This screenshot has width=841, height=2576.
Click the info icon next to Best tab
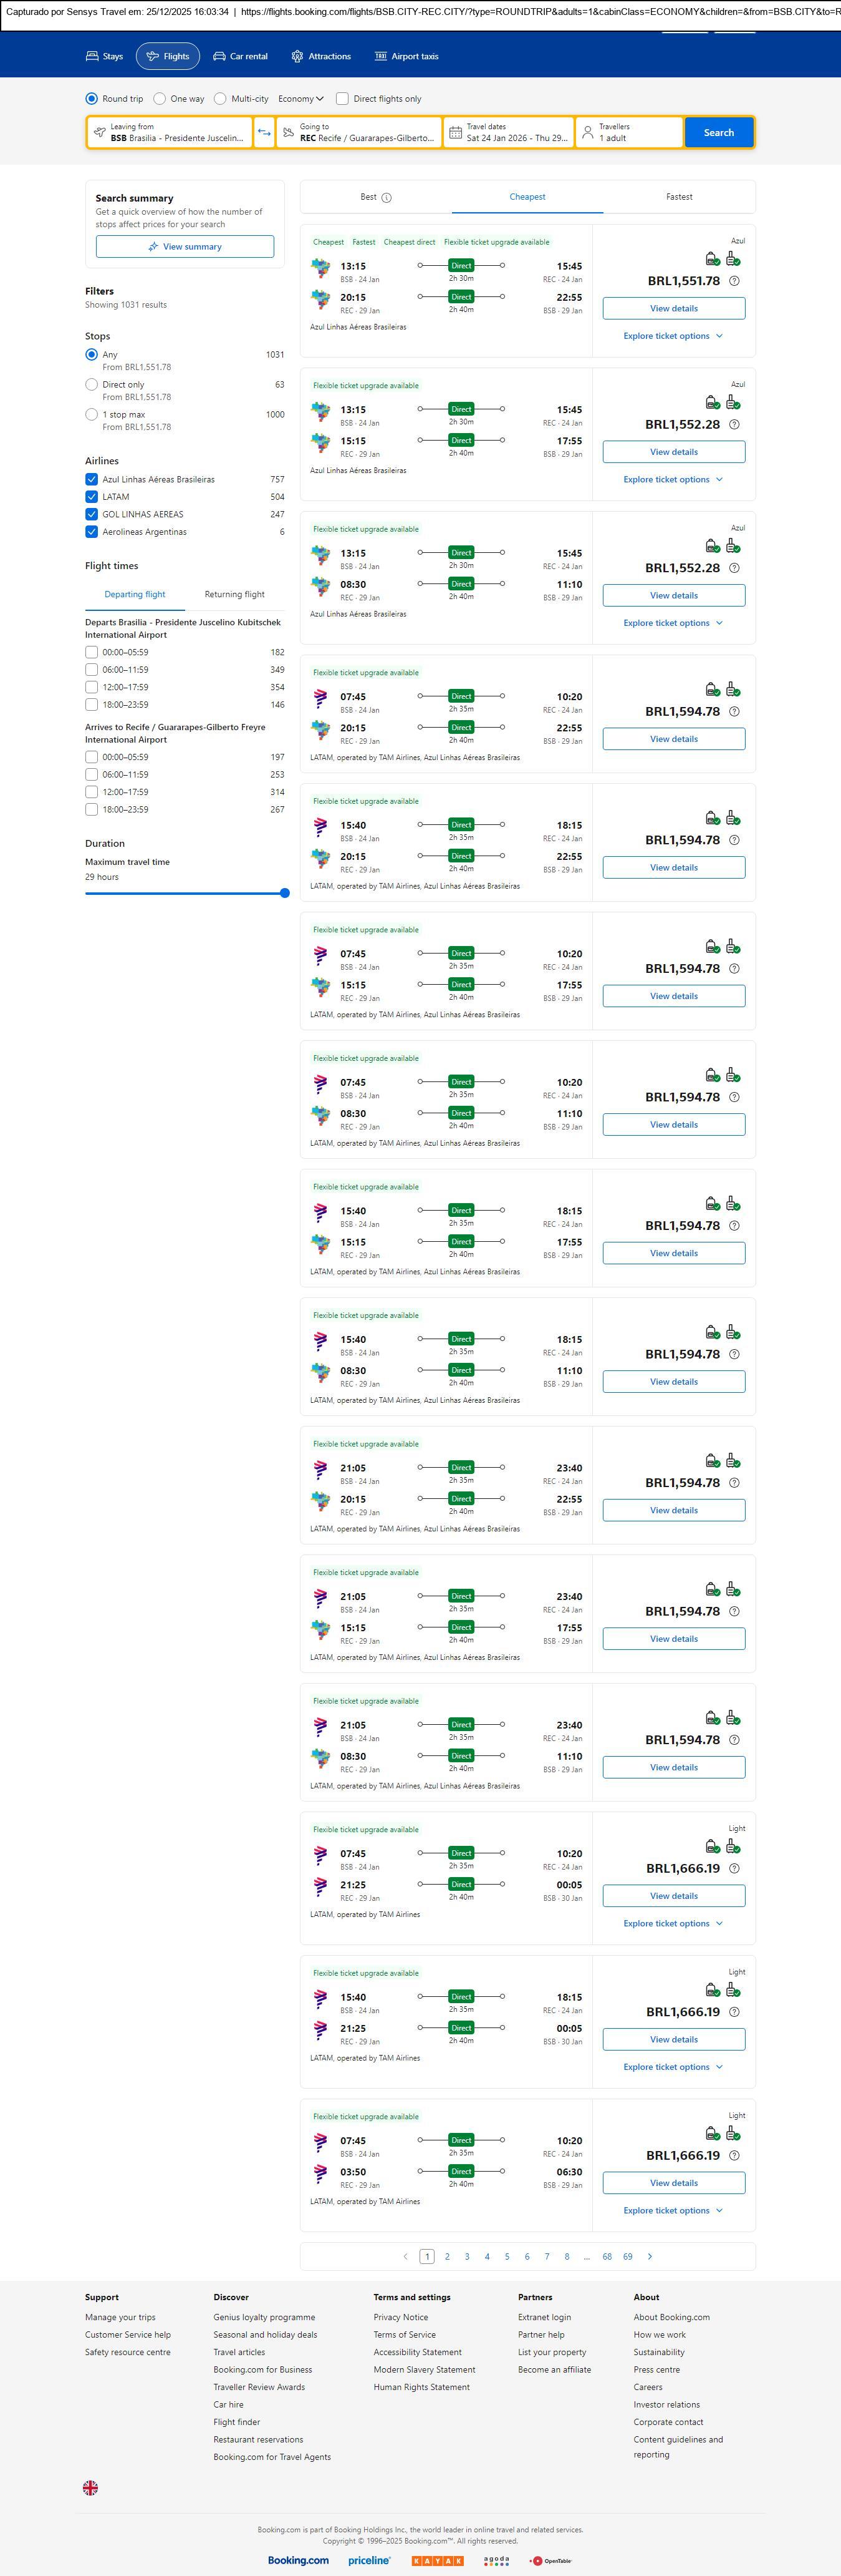coord(387,198)
